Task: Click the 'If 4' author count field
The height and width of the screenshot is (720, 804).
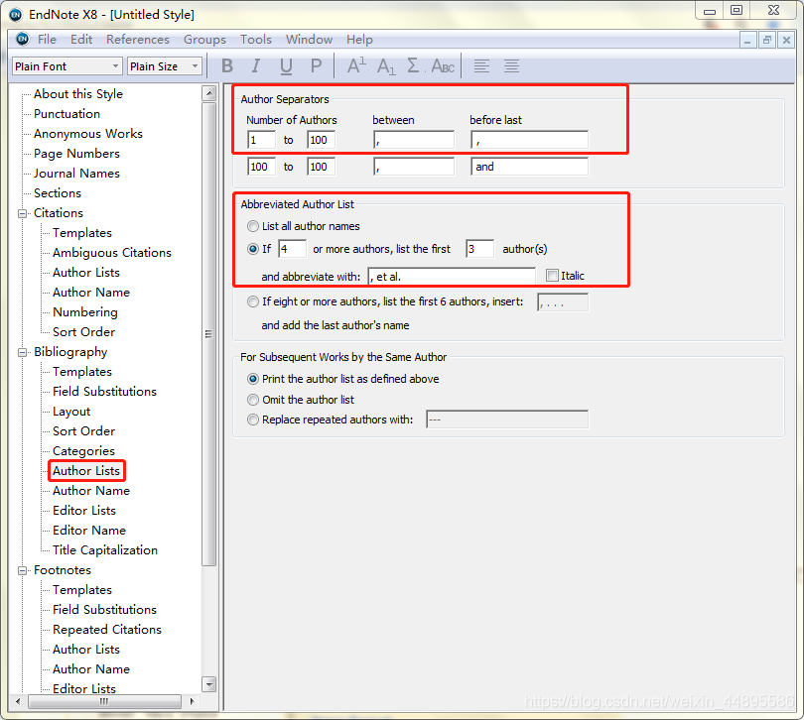Action: [292, 249]
